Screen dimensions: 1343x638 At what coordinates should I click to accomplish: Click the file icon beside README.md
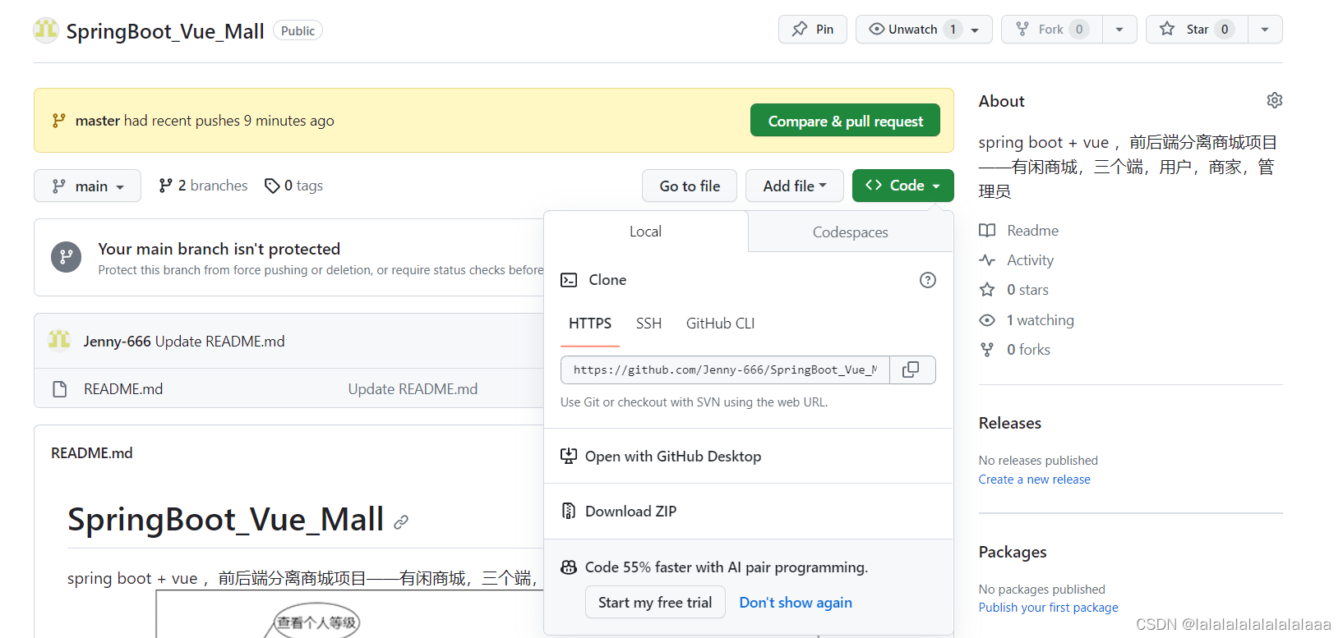(x=59, y=388)
